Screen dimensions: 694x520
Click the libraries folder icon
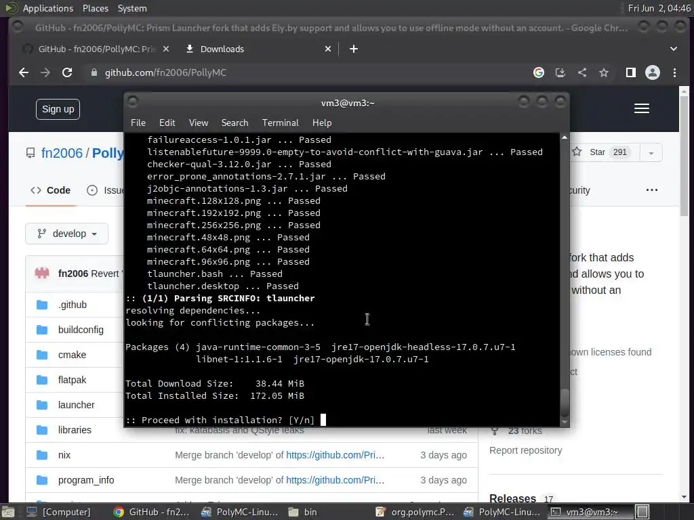[42, 430]
